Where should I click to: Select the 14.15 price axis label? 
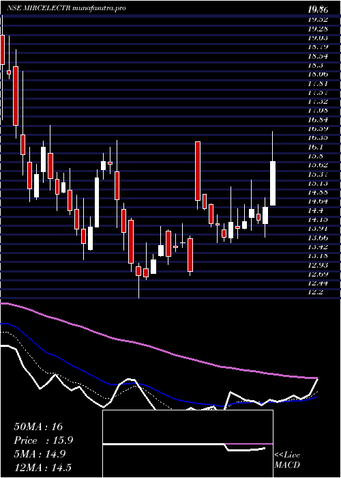click(318, 219)
